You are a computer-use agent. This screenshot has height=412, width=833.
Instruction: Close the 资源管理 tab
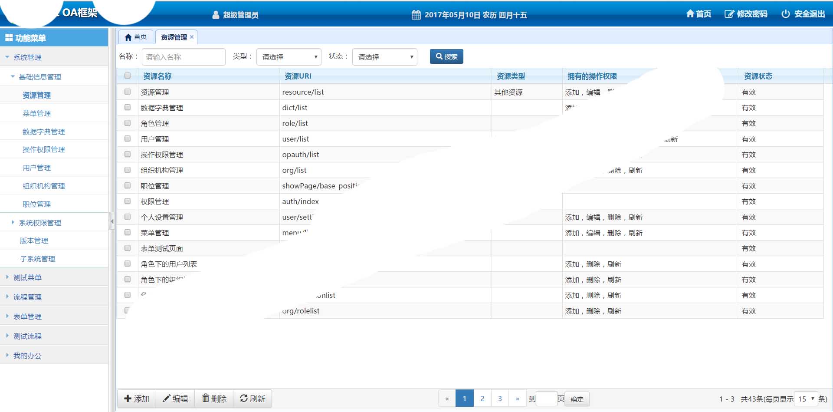pyautogui.click(x=192, y=37)
